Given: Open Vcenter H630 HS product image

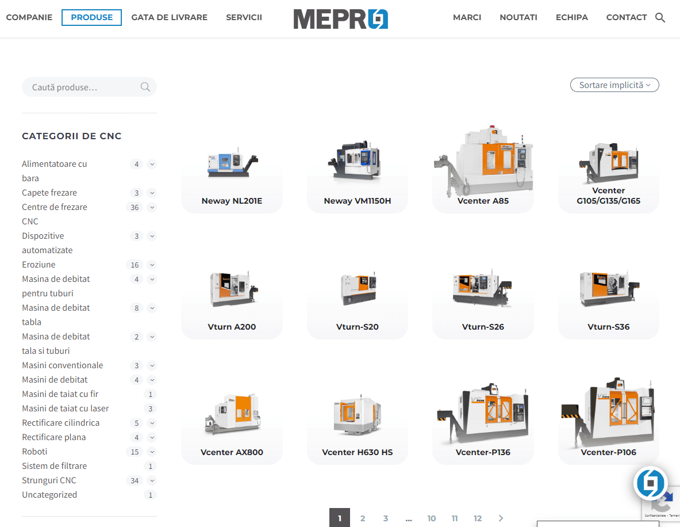Looking at the screenshot, I should click(x=358, y=415).
